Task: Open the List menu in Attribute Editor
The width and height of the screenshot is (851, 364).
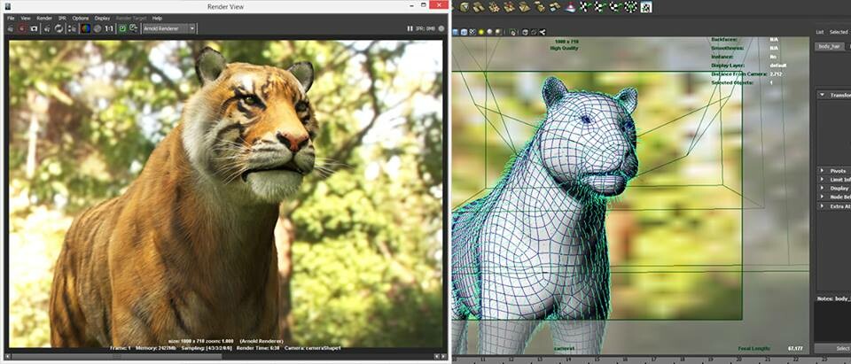Action: 819,32
